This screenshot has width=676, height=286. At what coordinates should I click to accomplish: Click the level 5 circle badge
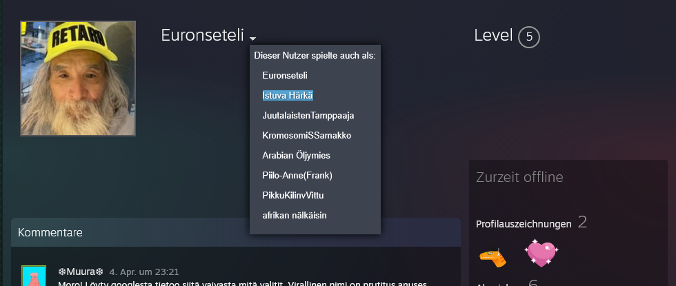coord(529,37)
